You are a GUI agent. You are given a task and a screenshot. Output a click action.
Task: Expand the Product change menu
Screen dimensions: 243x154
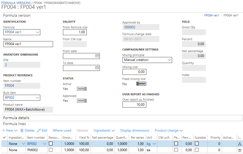(x=181, y=130)
